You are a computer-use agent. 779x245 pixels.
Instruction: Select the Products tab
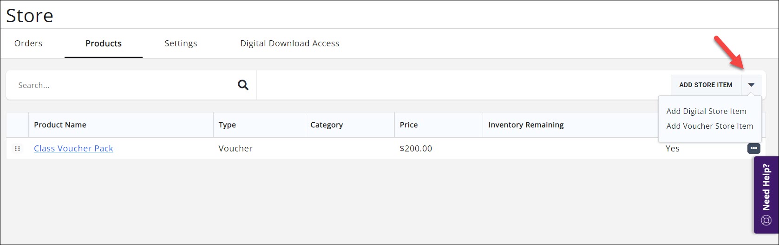point(104,44)
